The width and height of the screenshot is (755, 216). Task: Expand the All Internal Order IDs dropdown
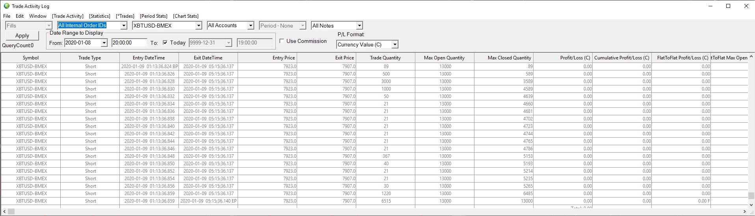[124, 26]
